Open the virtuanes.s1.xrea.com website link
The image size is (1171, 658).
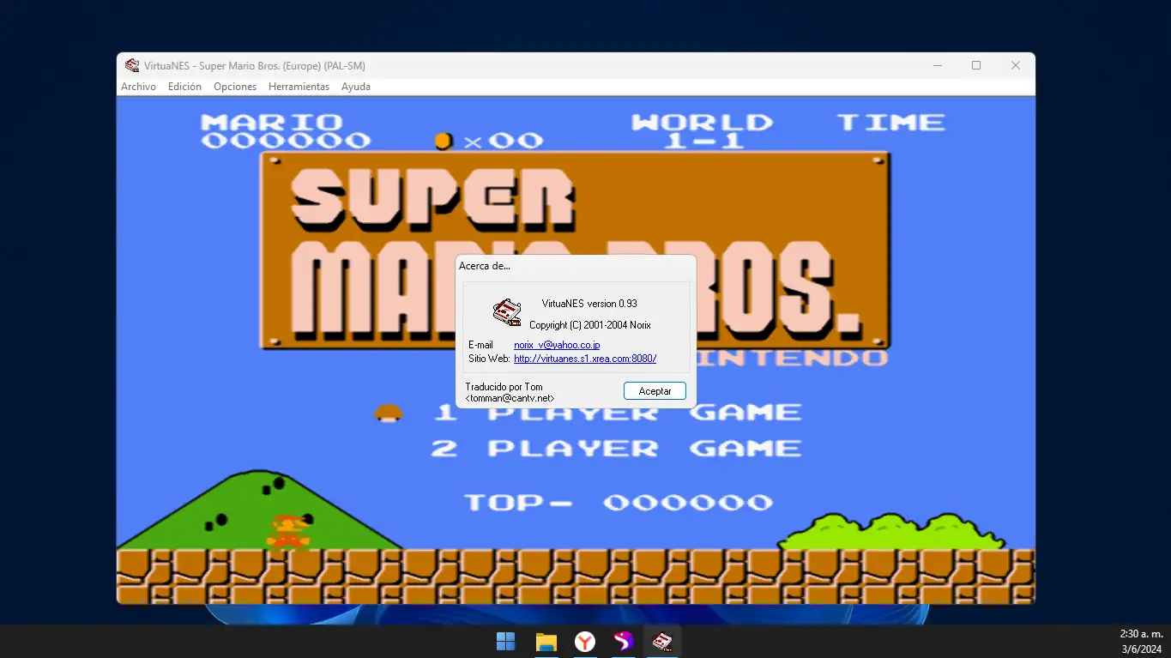[x=585, y=359]
